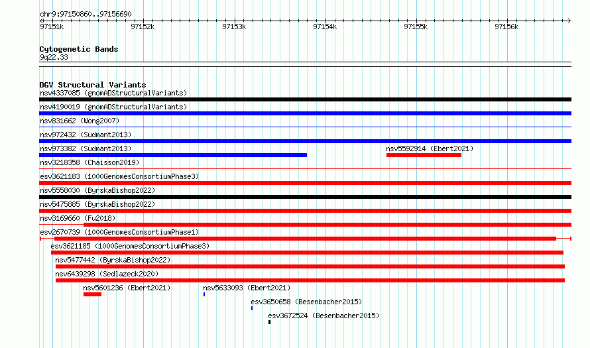Viewport: 590px width, 348px height.
Task: Click the 97151k ruler tick label
Action: pos(52,27)
